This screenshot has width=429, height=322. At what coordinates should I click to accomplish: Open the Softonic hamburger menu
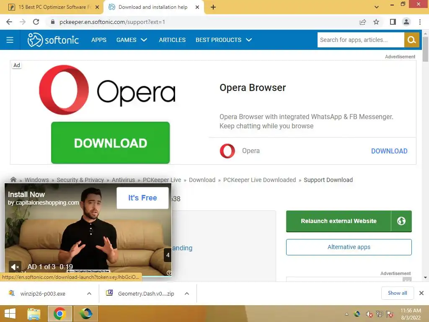[10, 40]
